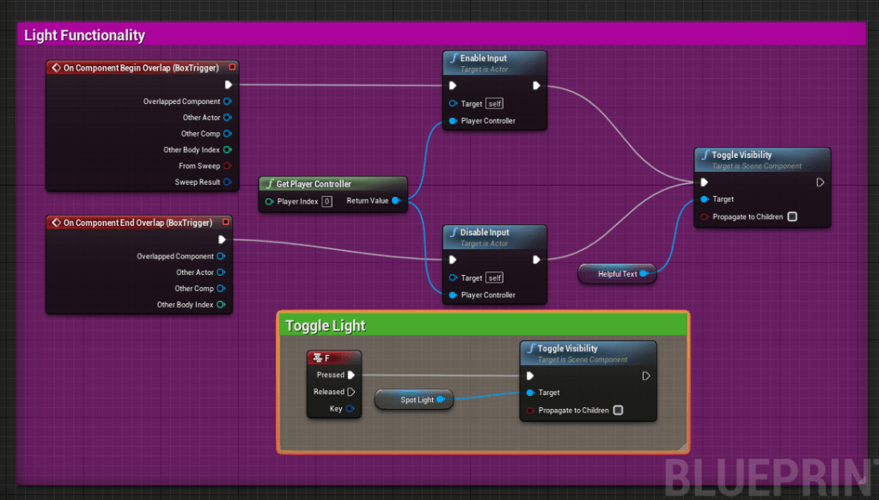The height and width of the screenshot is (500, 879).
Task: Click the Sweep Result output pin
Action: point(228,182)
